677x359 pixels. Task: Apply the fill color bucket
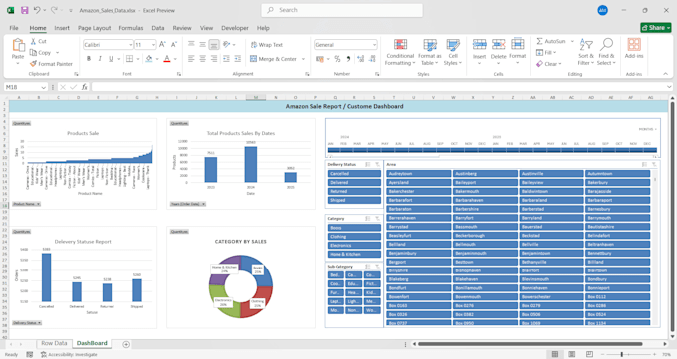pyautogui.click(x=149, y=59)
